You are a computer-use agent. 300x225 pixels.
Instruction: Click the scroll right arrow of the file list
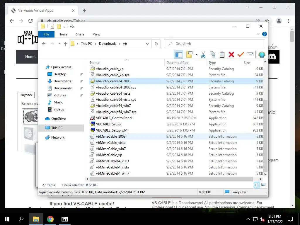[x=260, y=179]
